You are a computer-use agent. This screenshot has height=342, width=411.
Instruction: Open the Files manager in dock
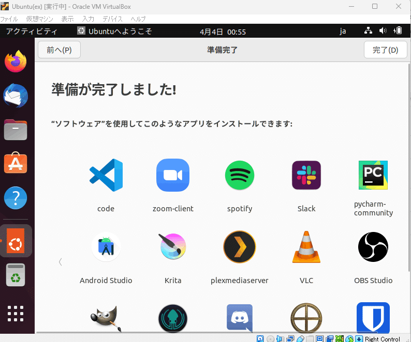tap(16, 130)
